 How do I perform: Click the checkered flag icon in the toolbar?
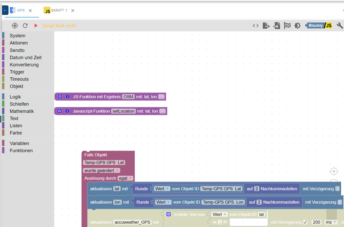287,26
